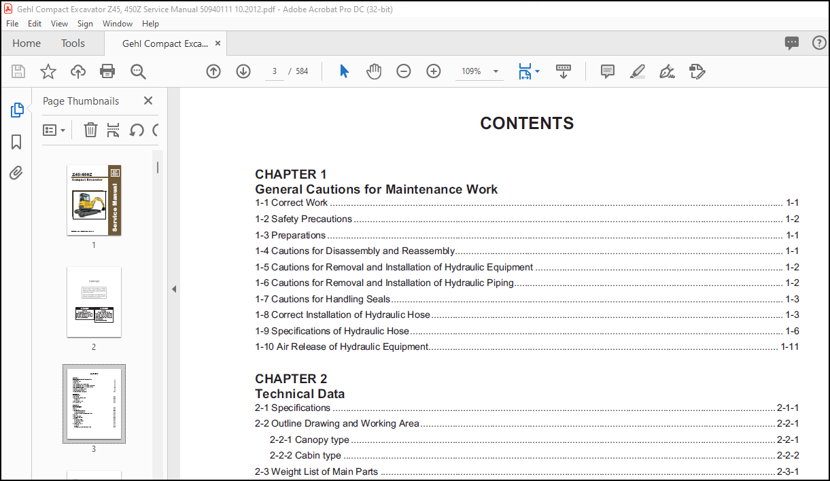Select page 2 thumbnail
This screenshot has height=481, width=830.
94,302
